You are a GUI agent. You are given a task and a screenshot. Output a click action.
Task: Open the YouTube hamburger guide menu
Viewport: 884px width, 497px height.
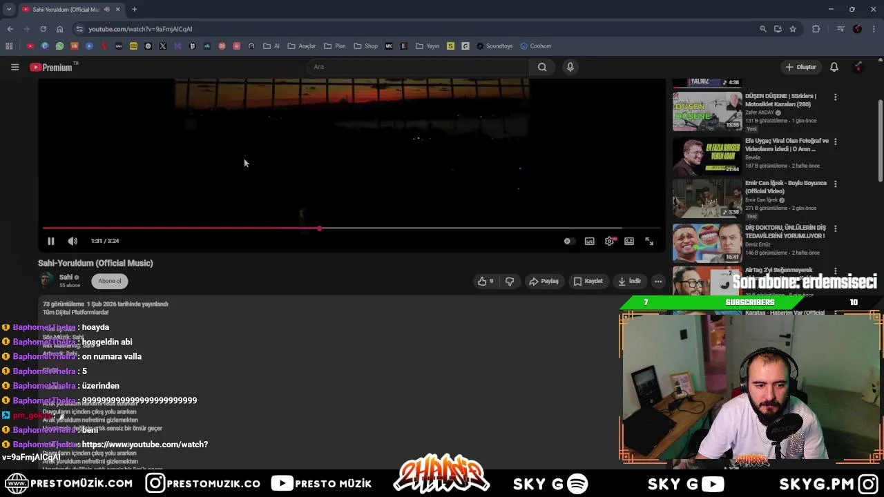[15, 67]
